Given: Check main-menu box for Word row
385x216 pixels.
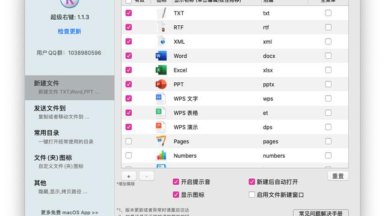Looking at the screenshot, I should (x=328, y=56).
